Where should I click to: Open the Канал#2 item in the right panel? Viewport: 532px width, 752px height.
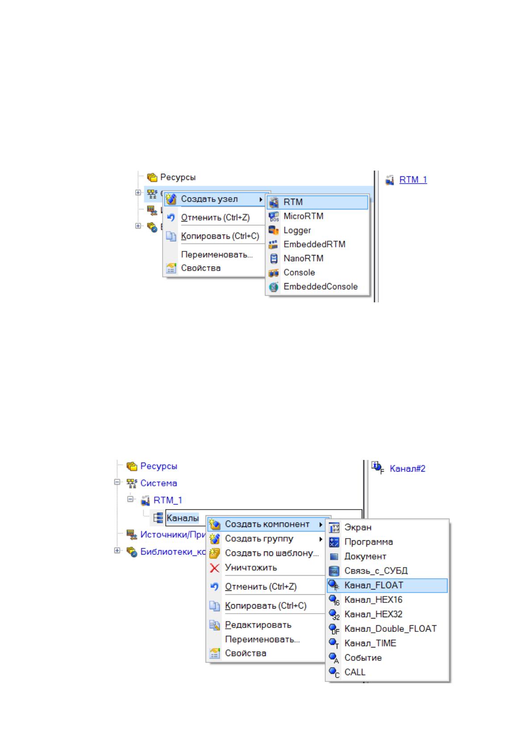point(407,468)
